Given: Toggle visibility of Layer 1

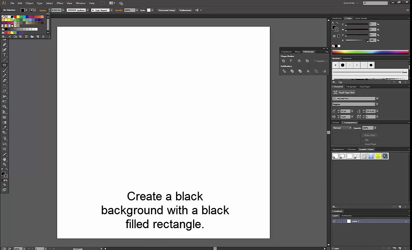Looking at the screenshot, I should [x=334, y=221].
